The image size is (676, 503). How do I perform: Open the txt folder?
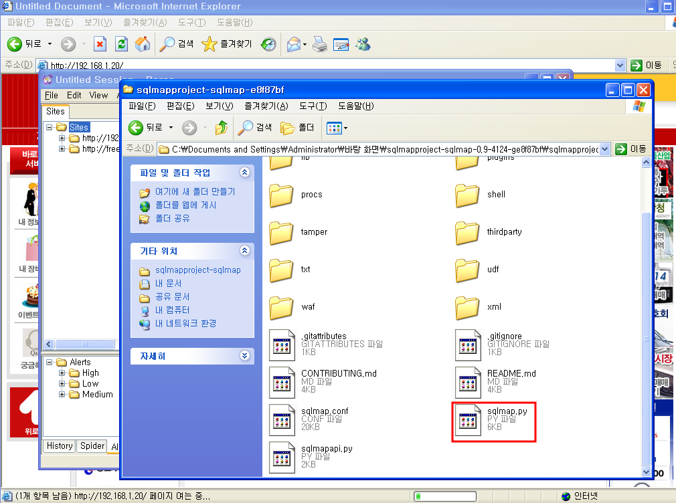(x=282, y=270)
